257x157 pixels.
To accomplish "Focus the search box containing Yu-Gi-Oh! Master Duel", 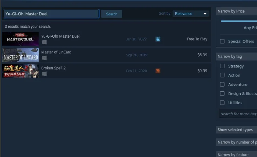I will 51,14.
